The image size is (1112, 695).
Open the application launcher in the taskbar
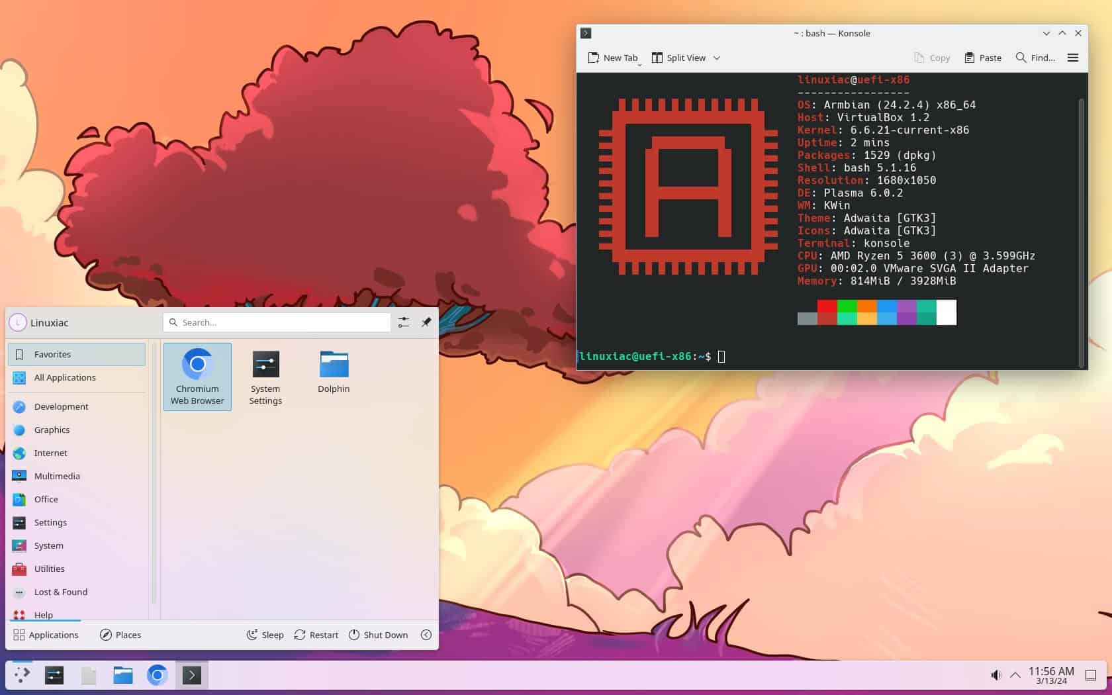click(x=22, y=675)
